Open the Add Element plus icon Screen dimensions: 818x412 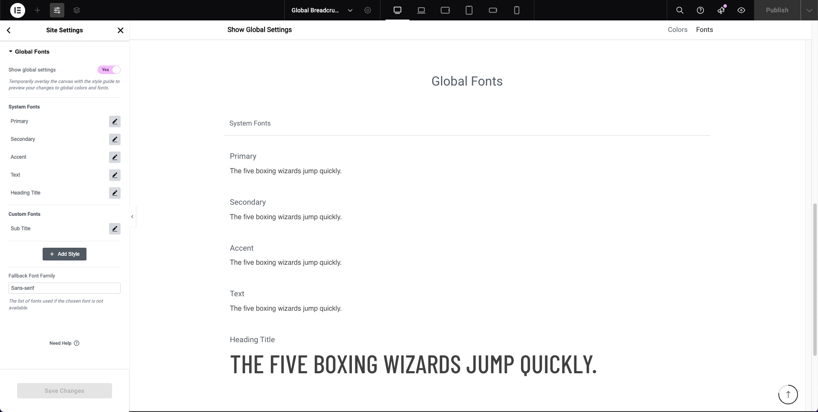click(37, 10)
